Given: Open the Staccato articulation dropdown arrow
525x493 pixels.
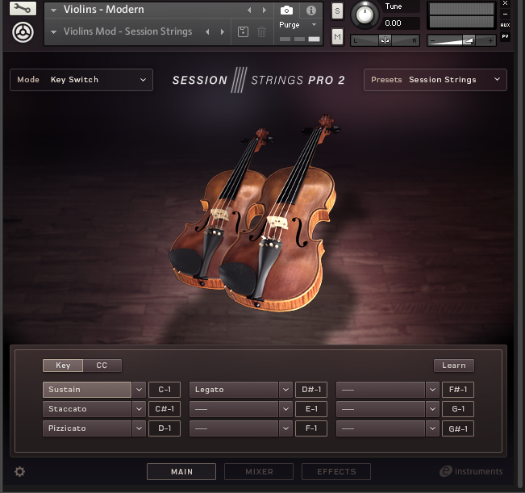Looking at the screenshot, I should 139,409.
